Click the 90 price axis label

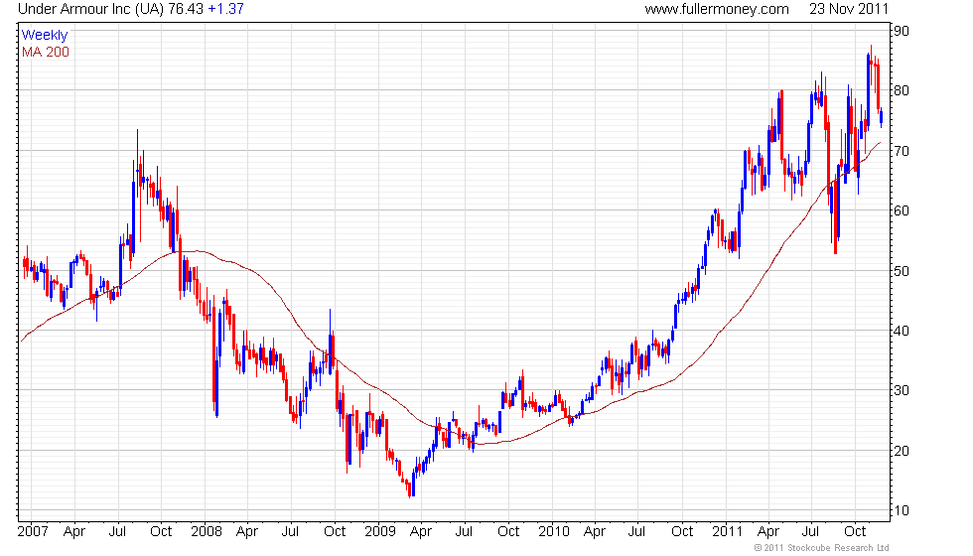click(902, 31)
